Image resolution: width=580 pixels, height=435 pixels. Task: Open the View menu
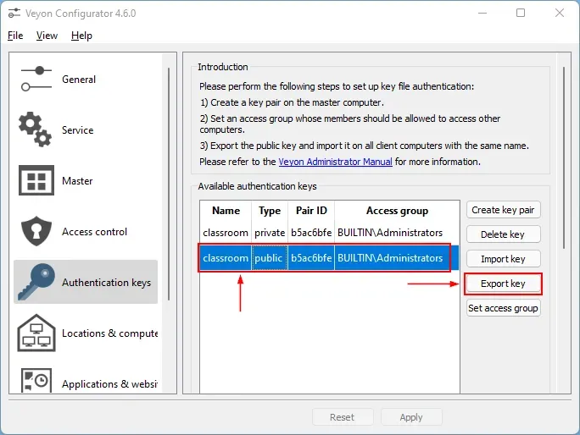point(47,36)
